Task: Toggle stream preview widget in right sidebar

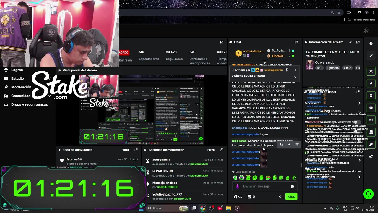Action: (371, 72)
